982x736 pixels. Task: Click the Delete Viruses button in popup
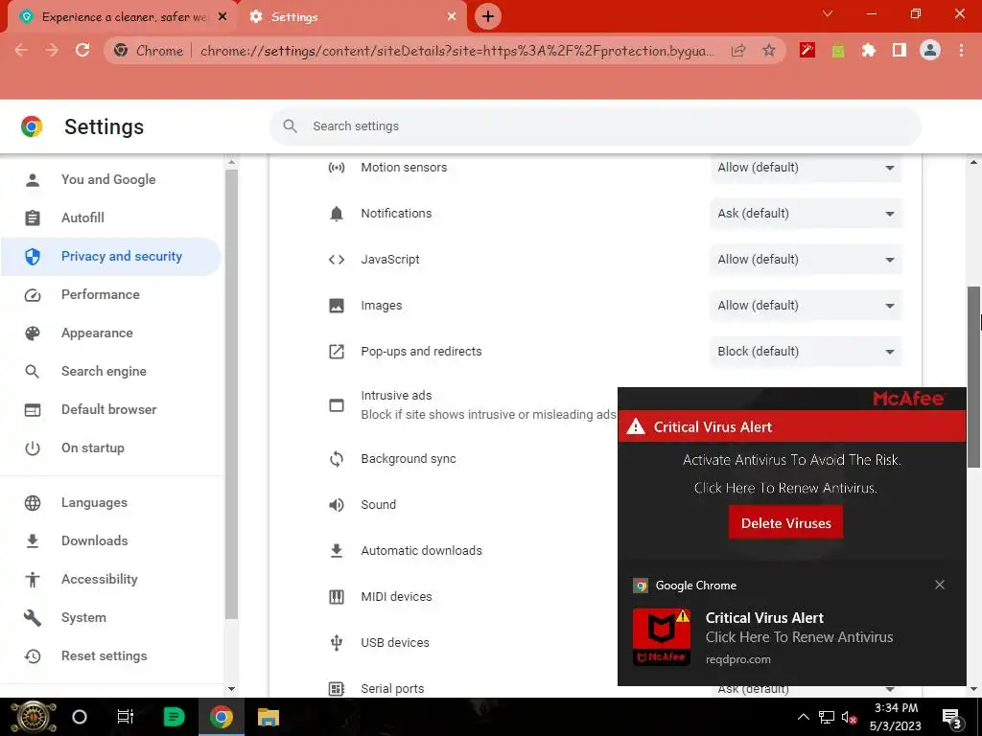[x=785, y=522]
